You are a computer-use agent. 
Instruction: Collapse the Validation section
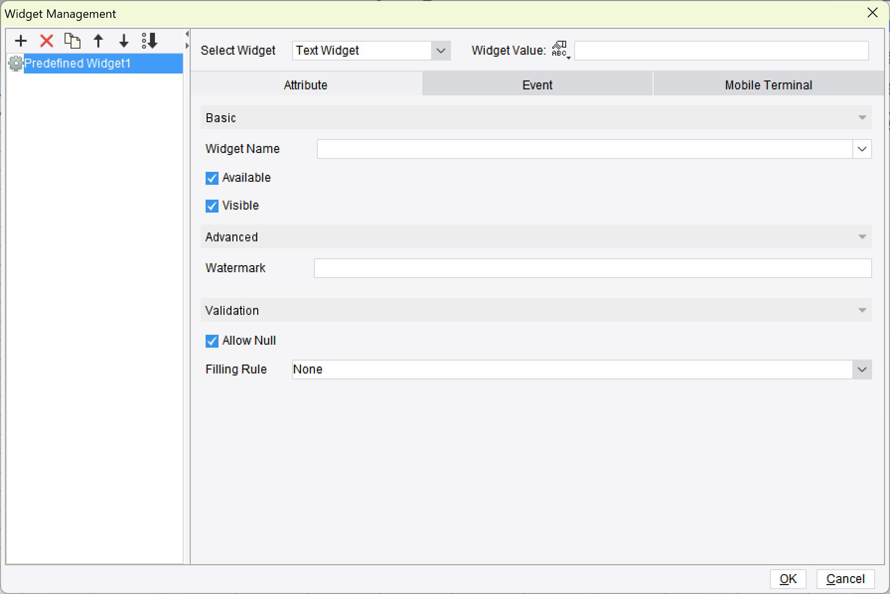pyautogui.click(x=862, y=310)
